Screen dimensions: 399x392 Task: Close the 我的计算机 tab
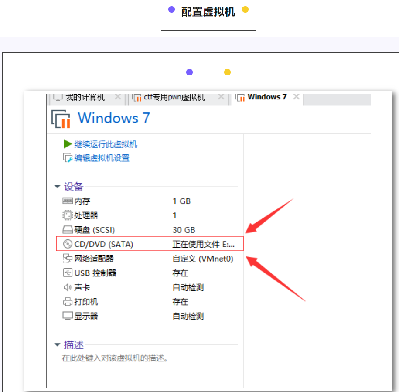118,97
